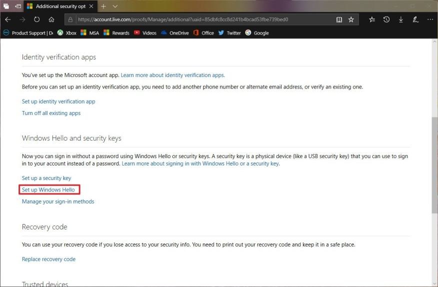The height and width of the screenshot is (287, 438).
Task: Click the browser Back arrow
Action: click(7, 19)
